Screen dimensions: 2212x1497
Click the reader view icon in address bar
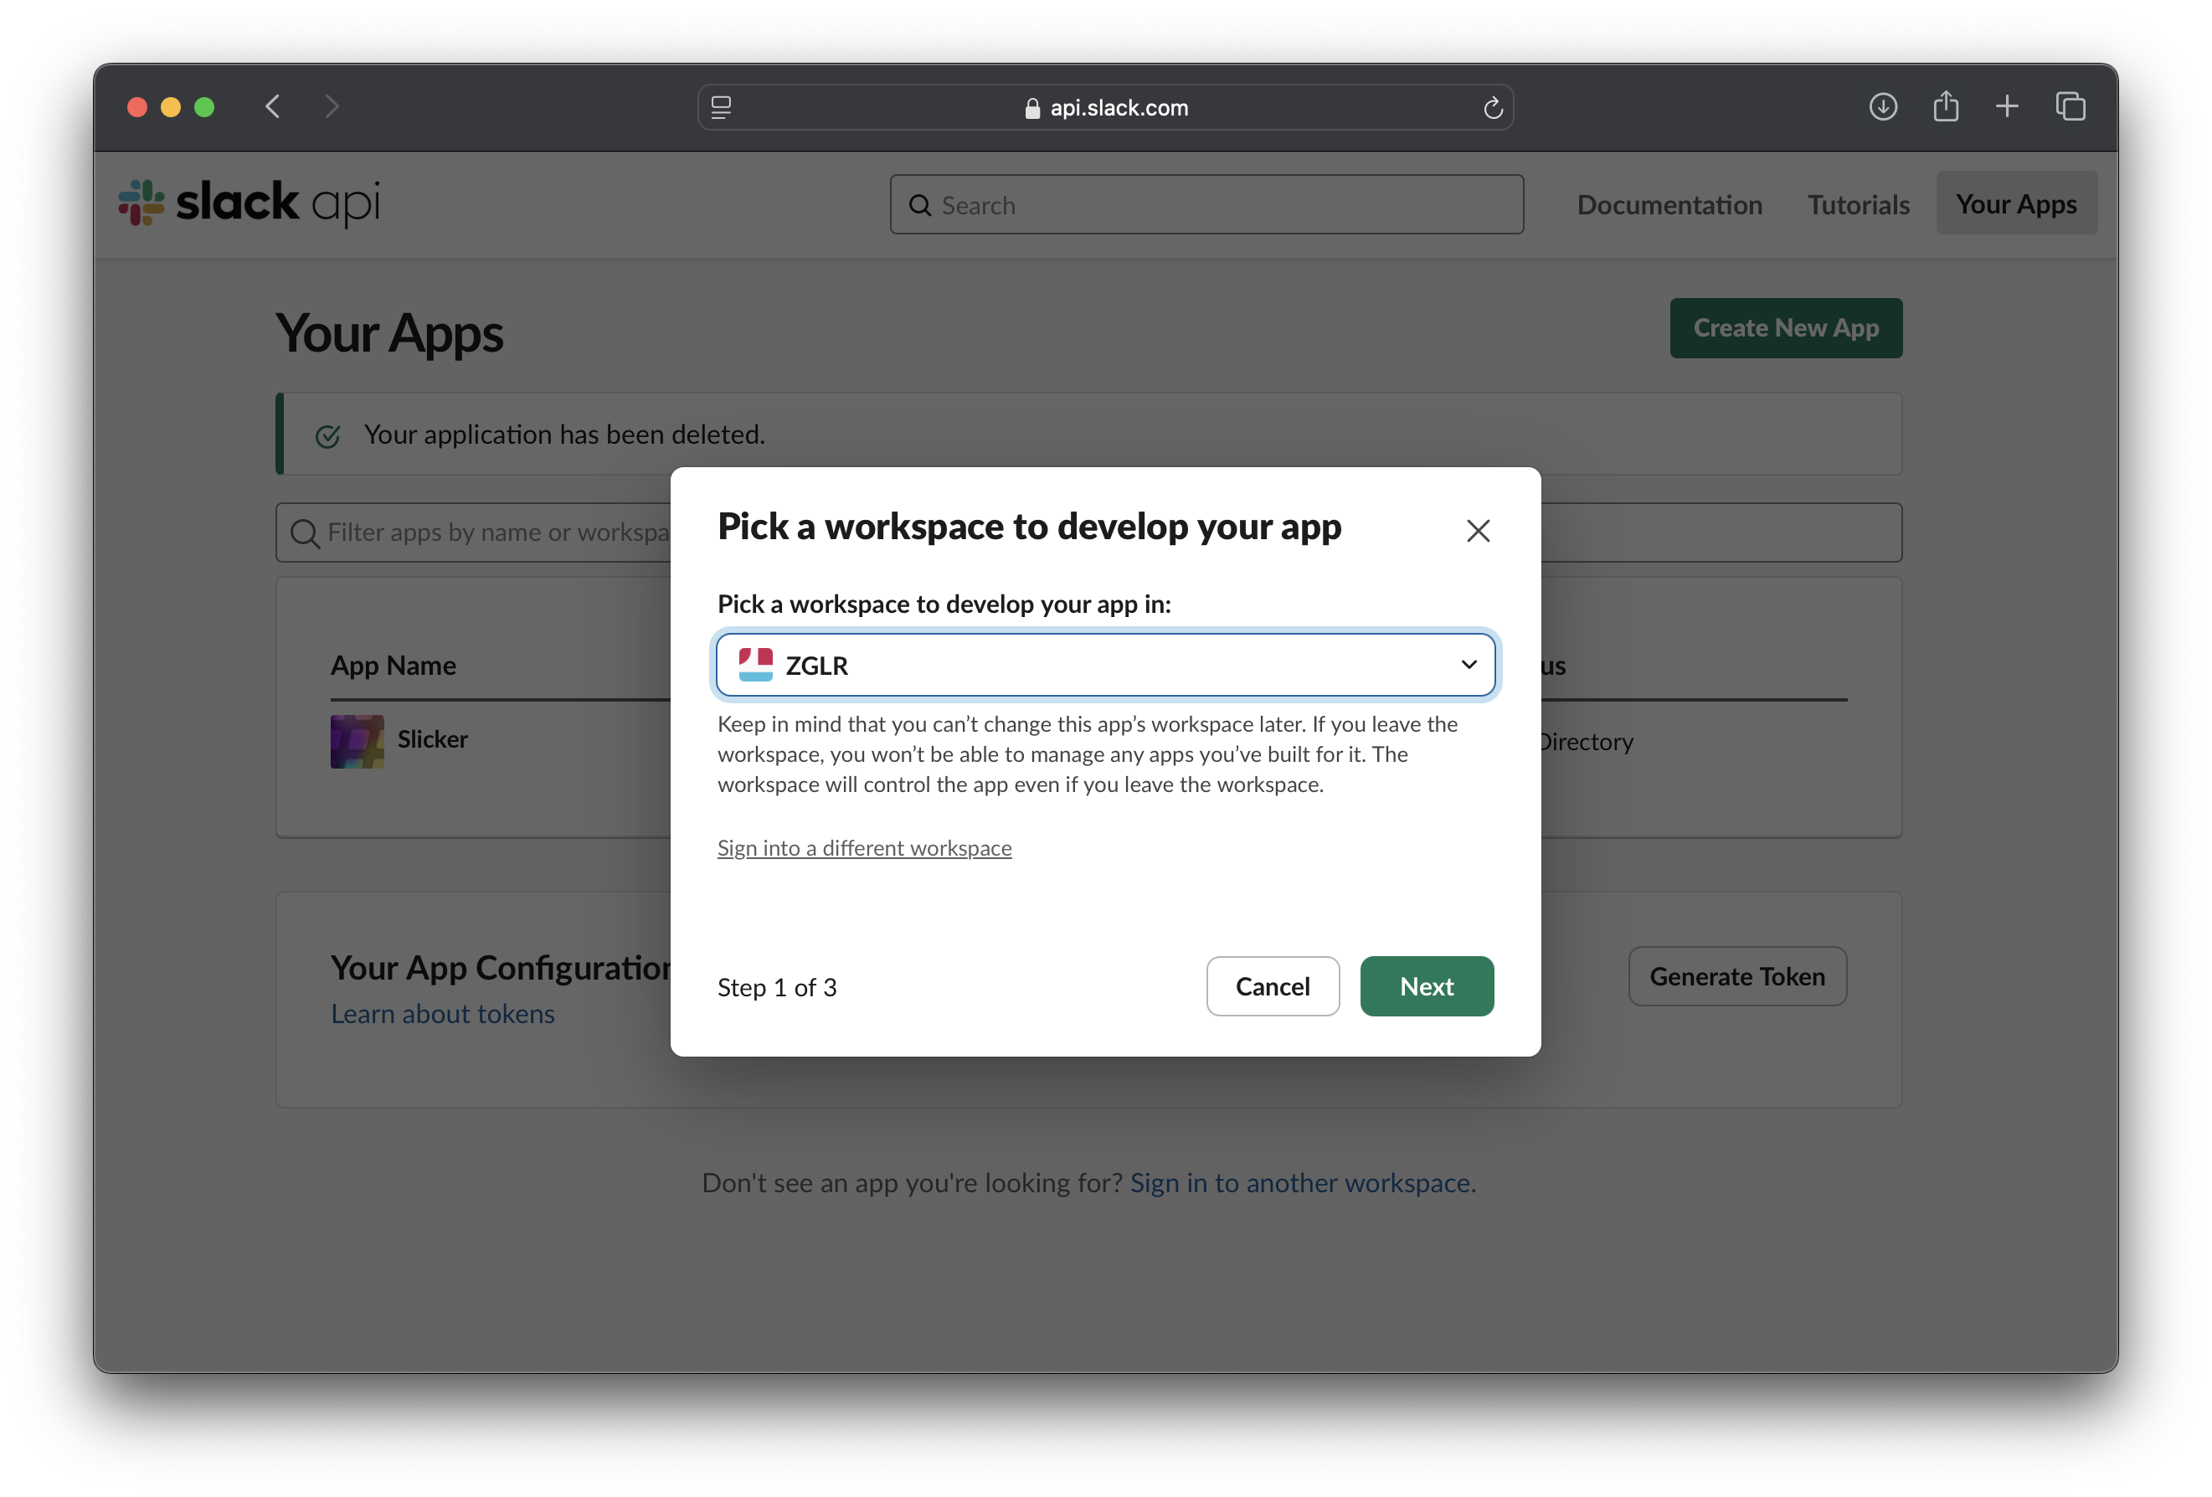pyautogui.click(x=722, y=107)
